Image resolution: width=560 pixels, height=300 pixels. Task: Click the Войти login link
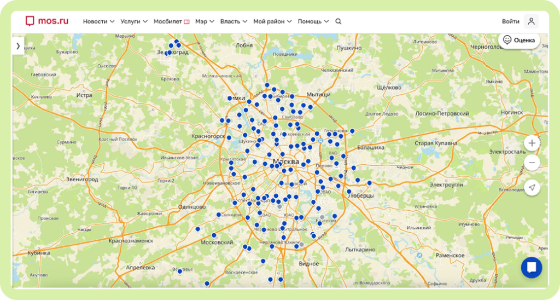click(x=510, y=21)
